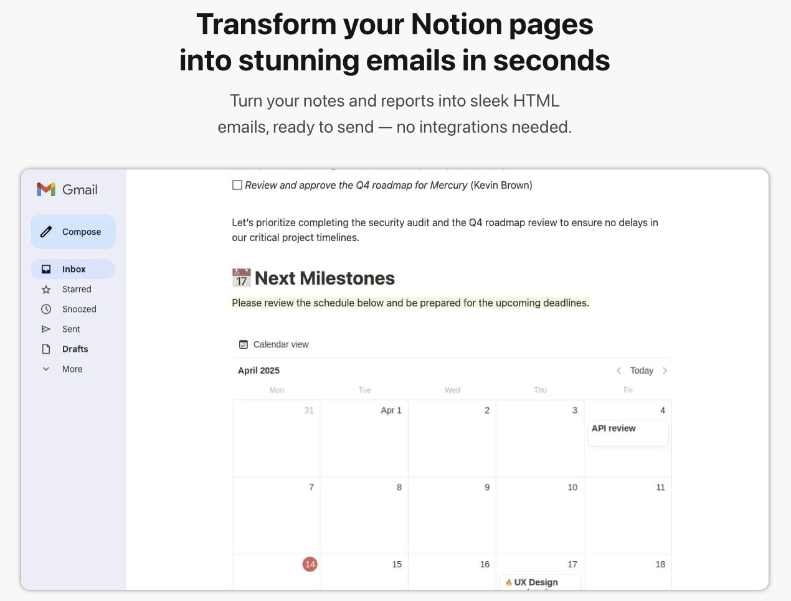Click the Thu weekday header

tap(540, 390)
